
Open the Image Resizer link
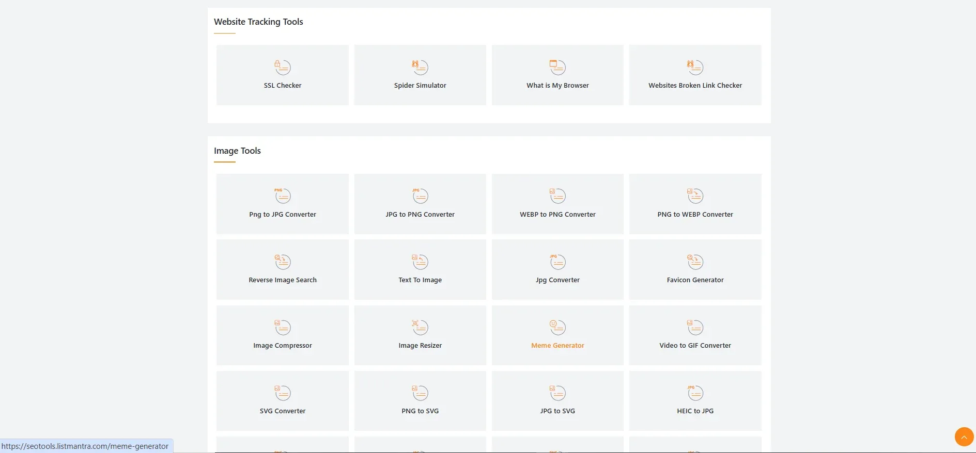[x=420, y=346]
